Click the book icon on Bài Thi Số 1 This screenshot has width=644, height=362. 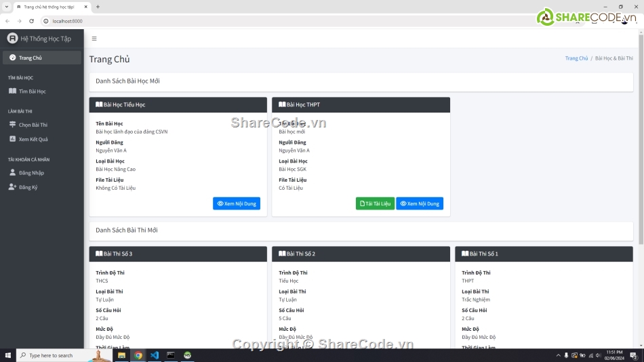465,254
